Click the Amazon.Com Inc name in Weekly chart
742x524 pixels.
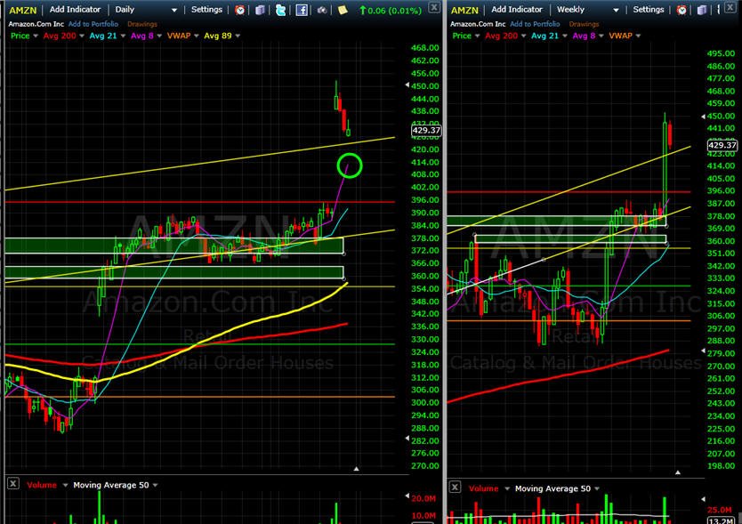pos(478,24)
